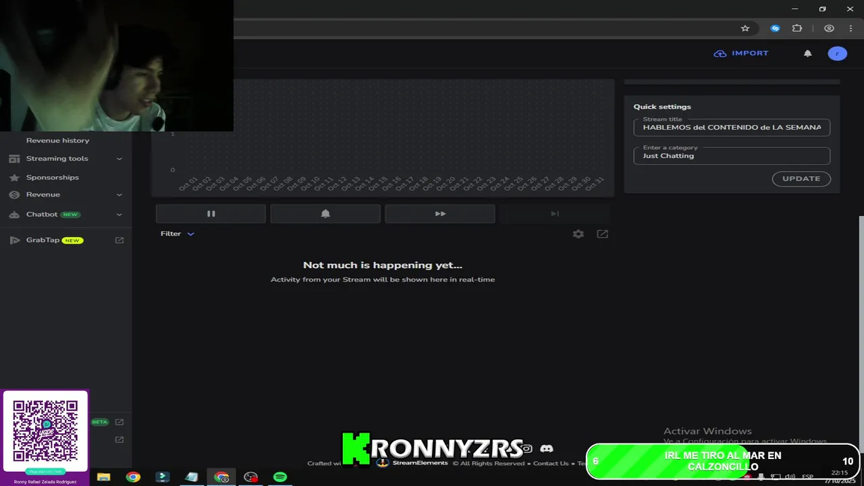Skip the current alert with fast-forward
The image size is (864, 486).
[440, 213]
